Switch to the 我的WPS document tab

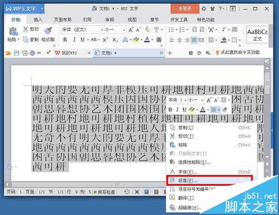pyautogui.click(x=69, y=53)
